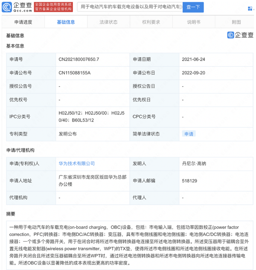Open the 华为技术有限公司 applicant link
256x270 pixels.
[77, 163]
